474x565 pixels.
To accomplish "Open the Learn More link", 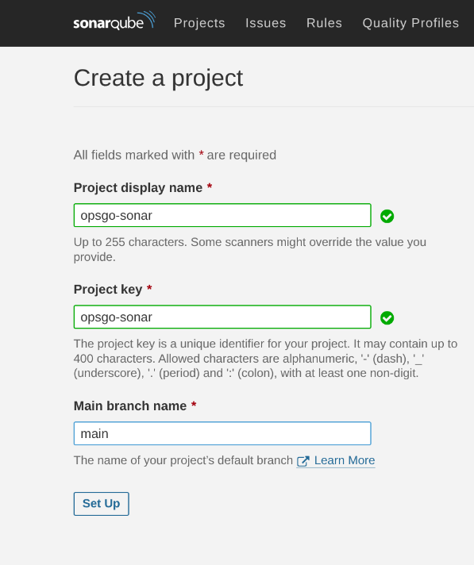I will (345, 460).
